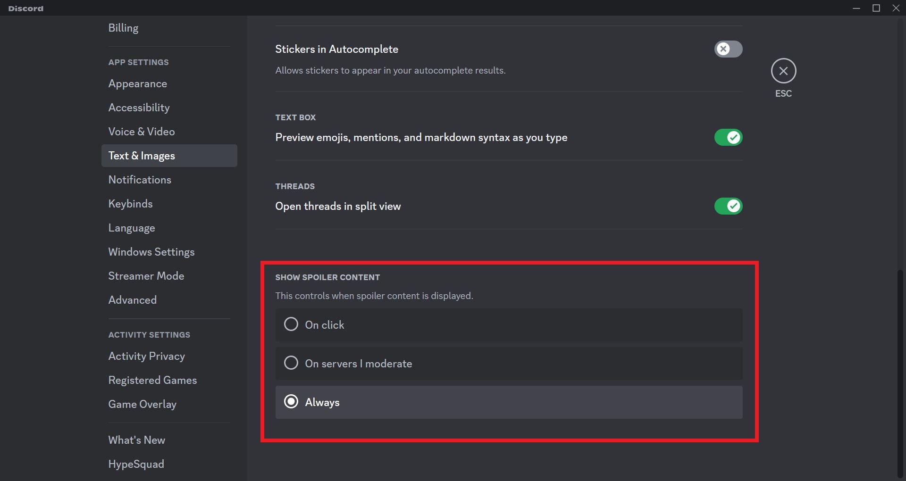Click the settings page vertical scrollbar
This screenshot has height=481, width=906.
point(900,373)
